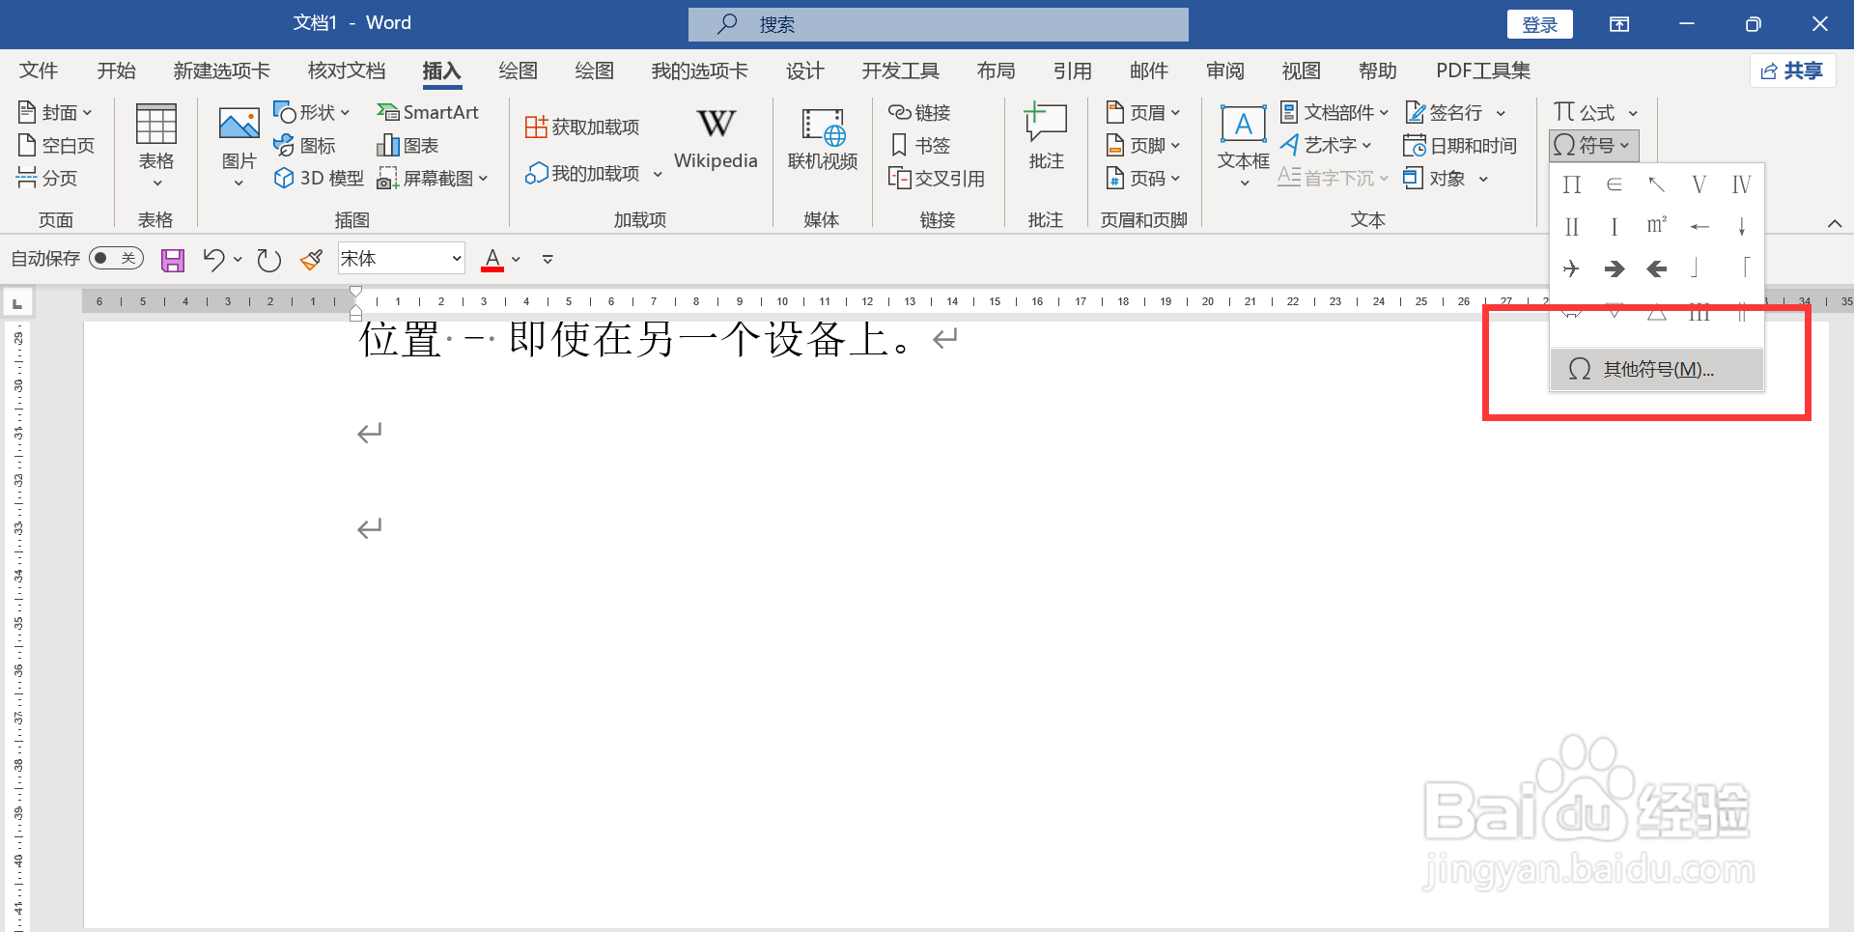
Task: Add a comment with 批注
Action: [1046, 138]
